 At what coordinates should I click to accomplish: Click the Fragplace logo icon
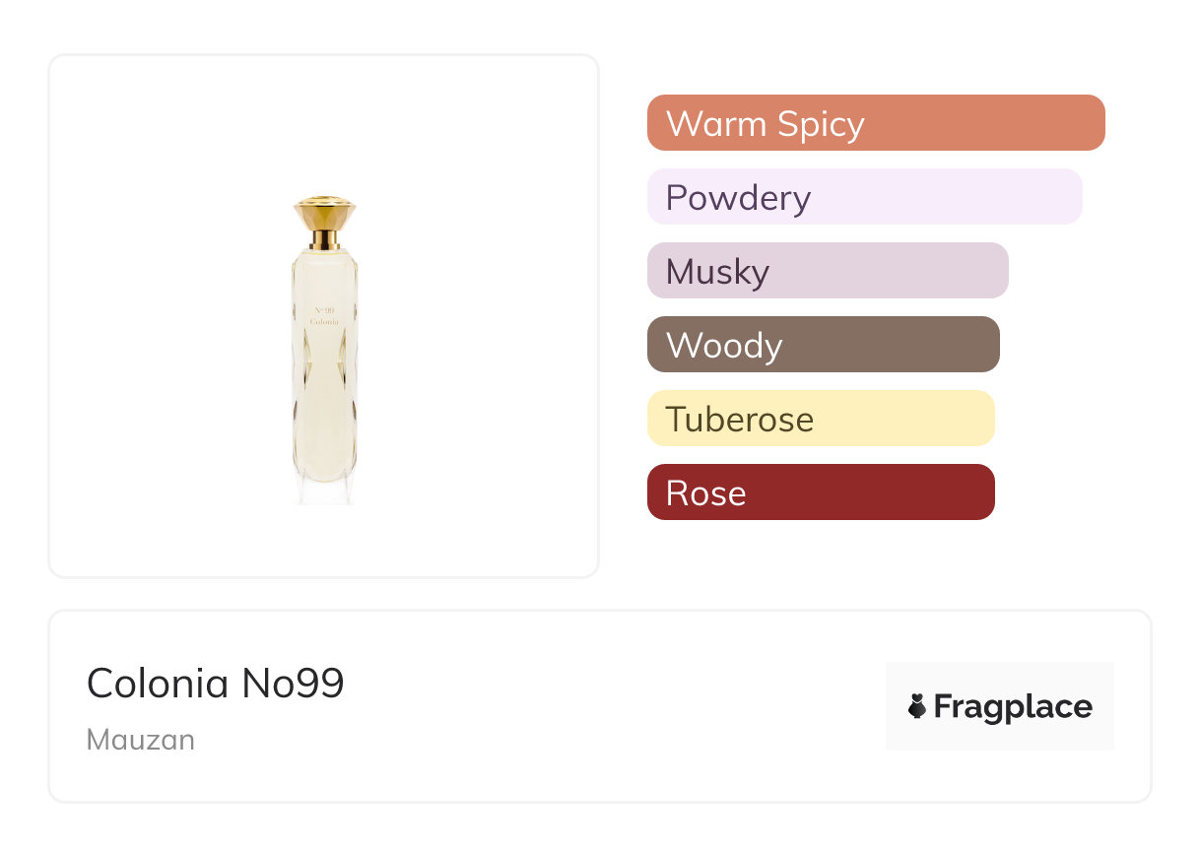[917, 706]
